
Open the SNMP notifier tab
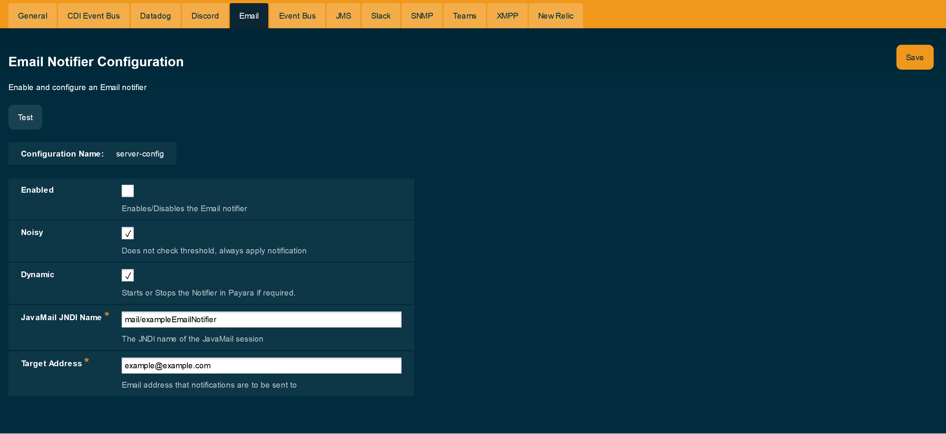coord(421,15)
